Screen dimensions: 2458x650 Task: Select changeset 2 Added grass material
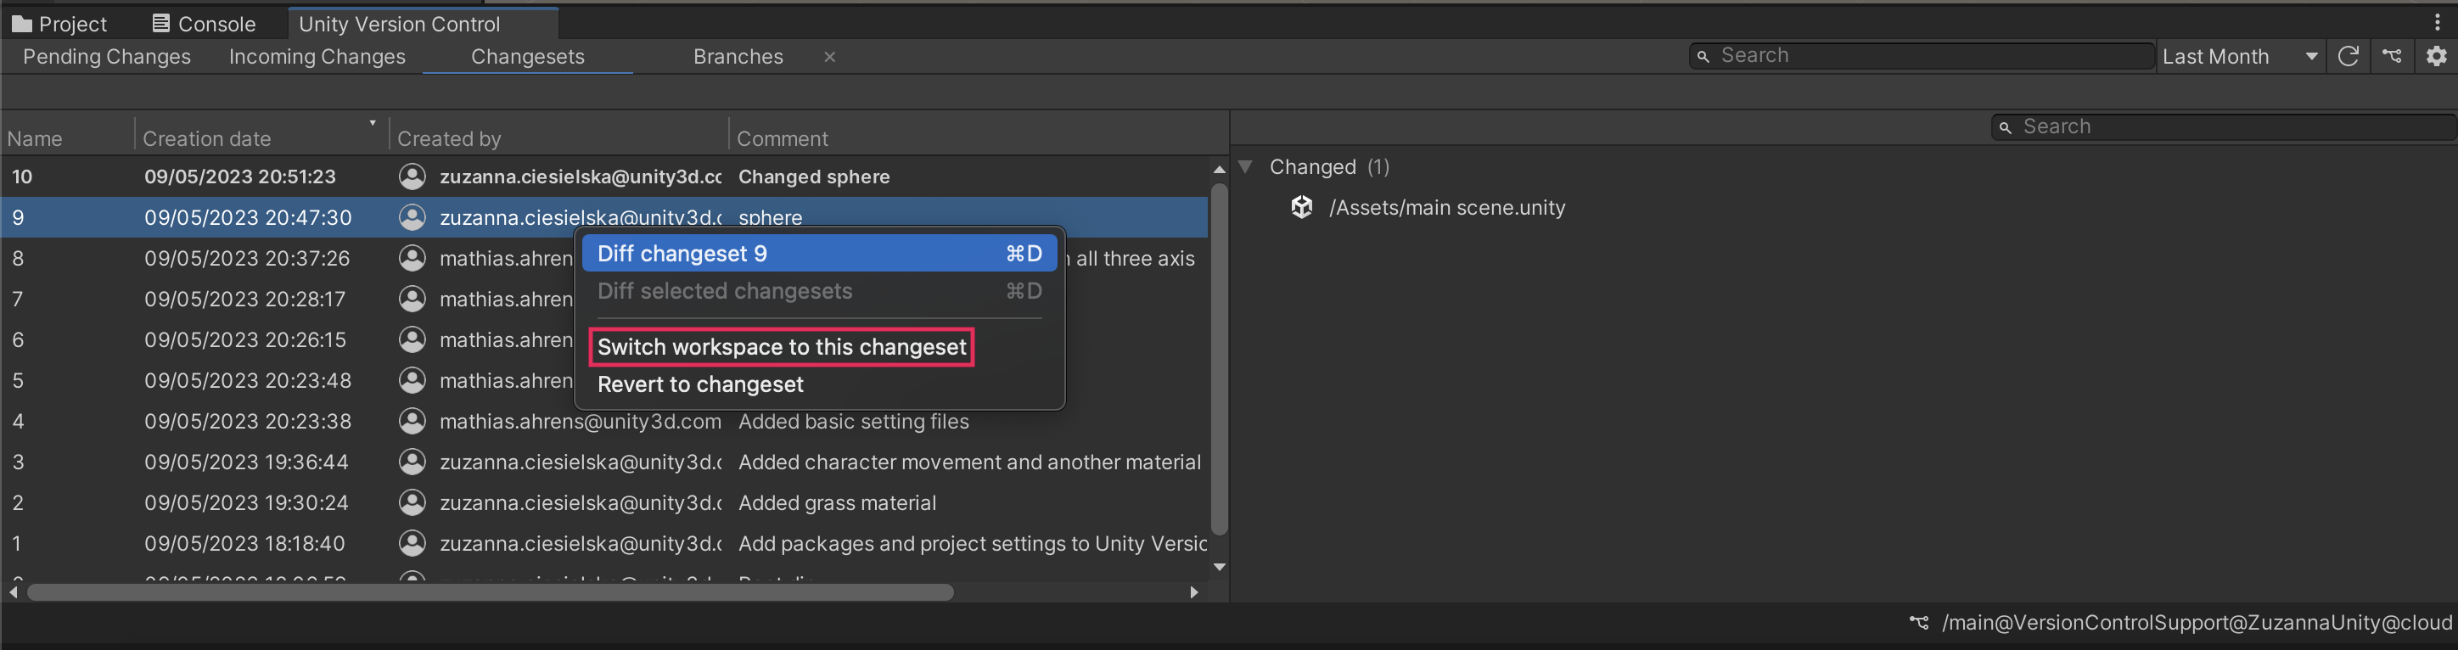tap(836, 503)
